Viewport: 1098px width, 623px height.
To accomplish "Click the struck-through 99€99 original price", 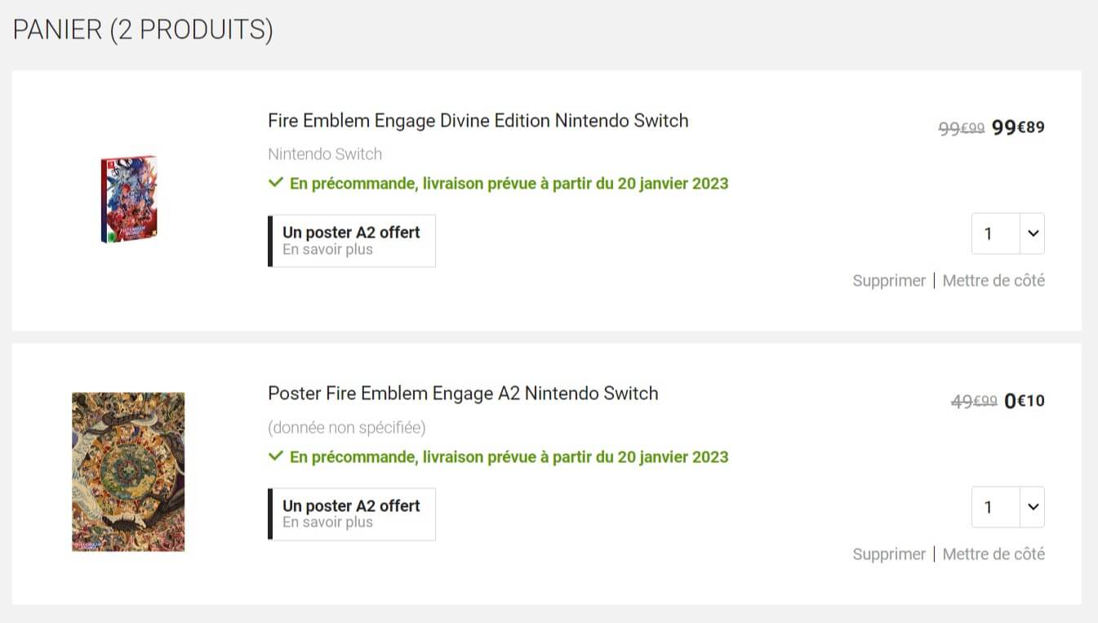I will [x=961, y=129].
